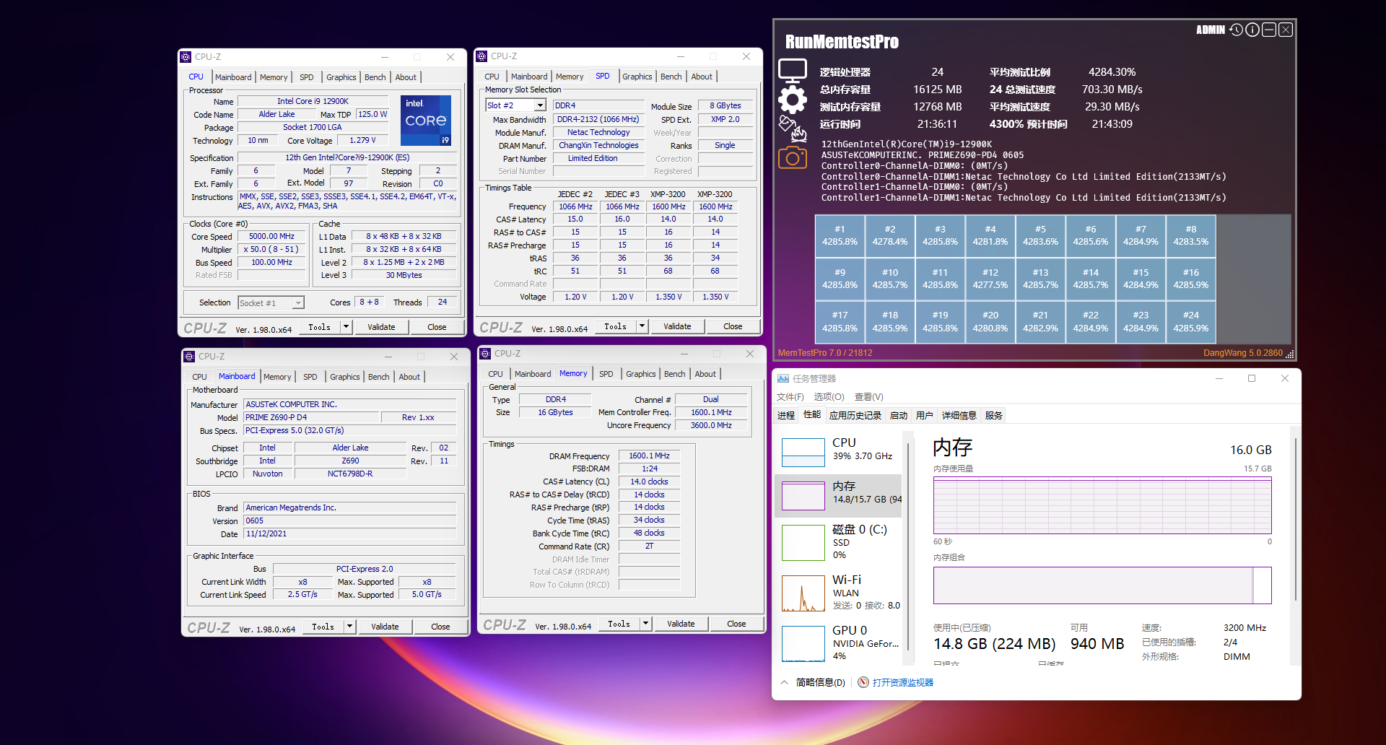Open Tools dropdown arrow in SPD window
Image resolution: width=1386 pixels, height=745 pixels.
pyautogui.click(x=642, y=326)
